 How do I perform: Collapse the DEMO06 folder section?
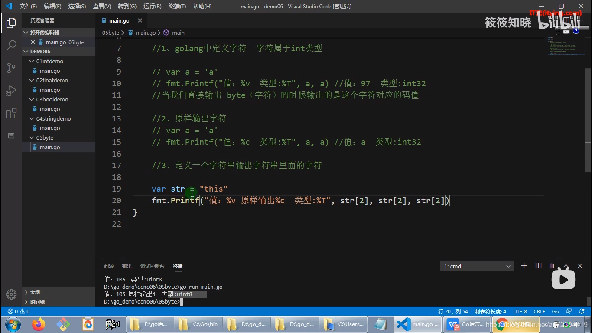59,52
